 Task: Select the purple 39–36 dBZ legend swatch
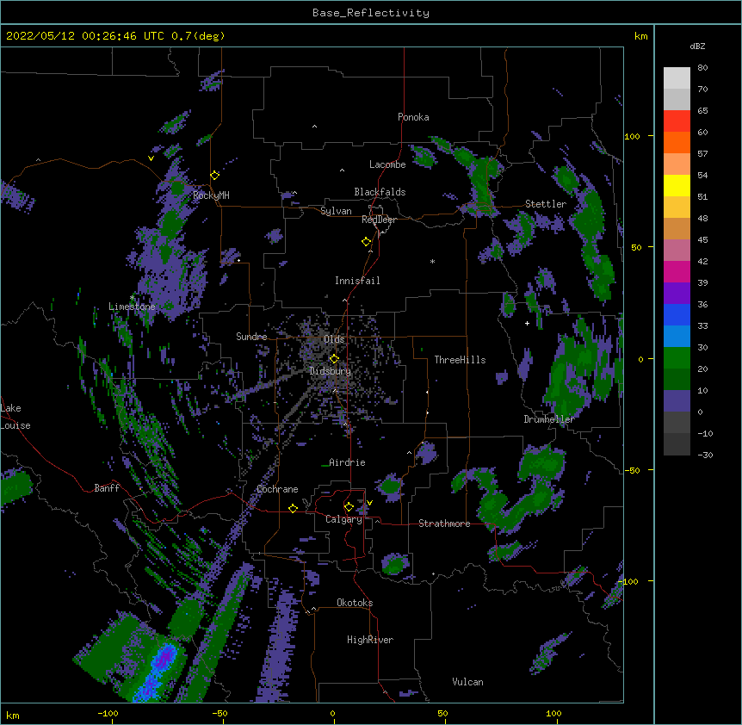677,294
